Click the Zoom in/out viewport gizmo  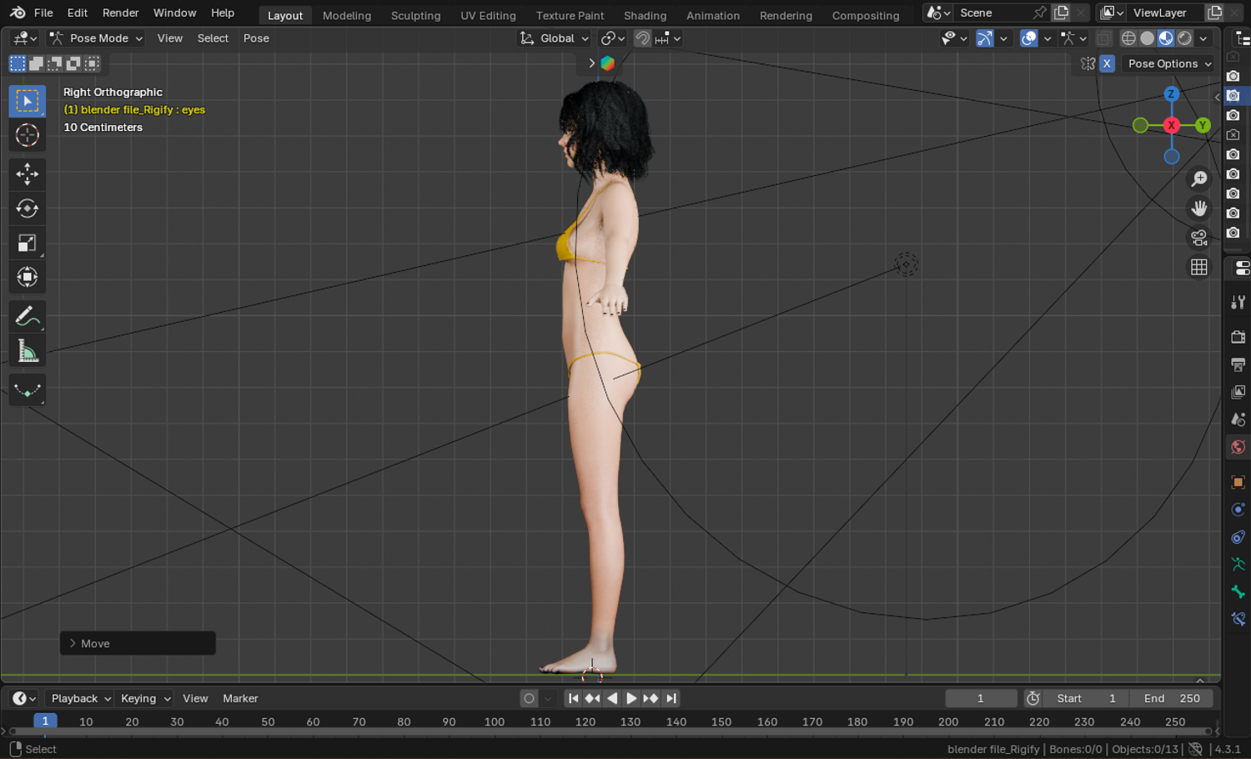(x=1199, y=178)
